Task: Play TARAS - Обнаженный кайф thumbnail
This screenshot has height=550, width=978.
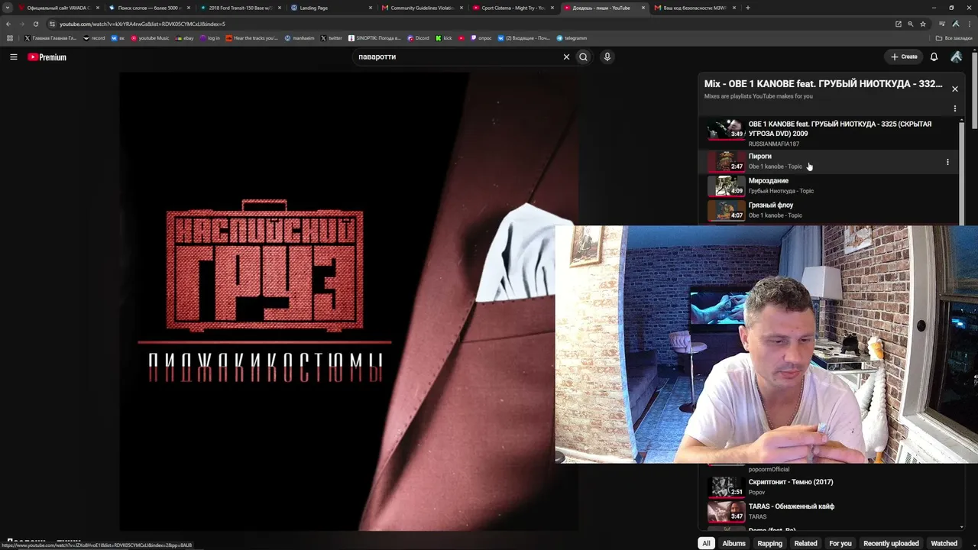Action: (726, 511)
